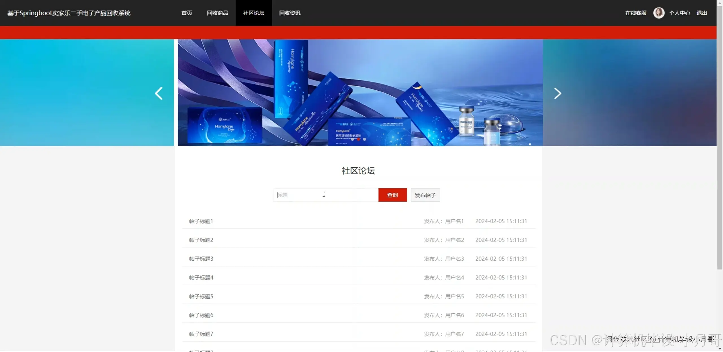Image resolution: width=723 pixels, height=352 pixels.
Task: Focus the 标题 search input field
Action: coord(326,195)
